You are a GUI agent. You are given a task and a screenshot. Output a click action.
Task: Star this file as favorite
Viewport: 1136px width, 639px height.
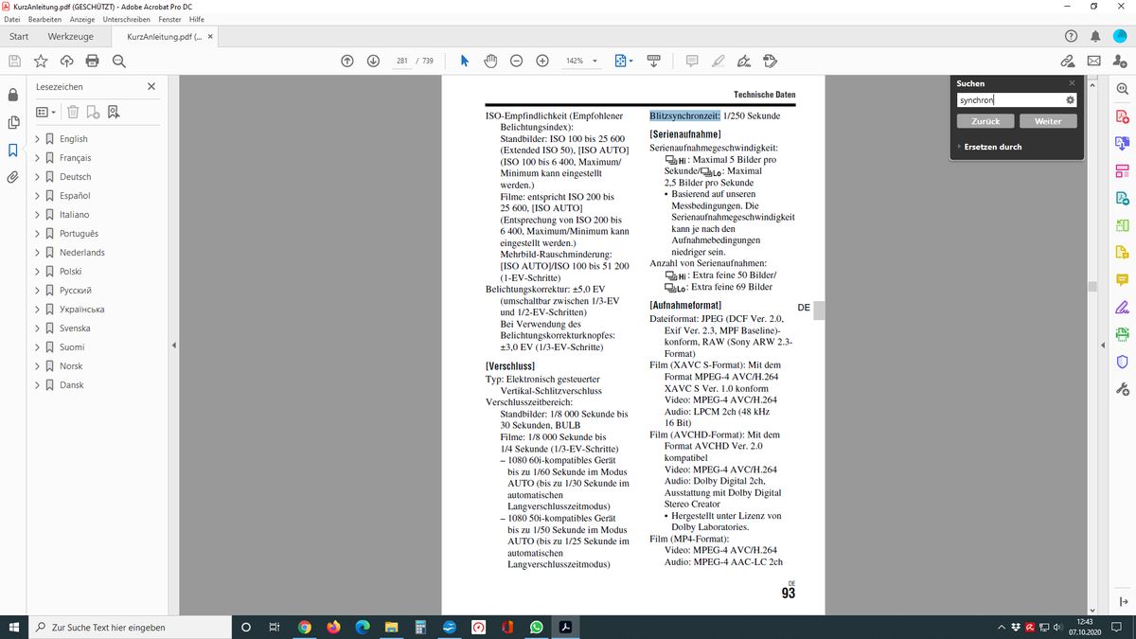pyautogui.click(x=41, y=61)
